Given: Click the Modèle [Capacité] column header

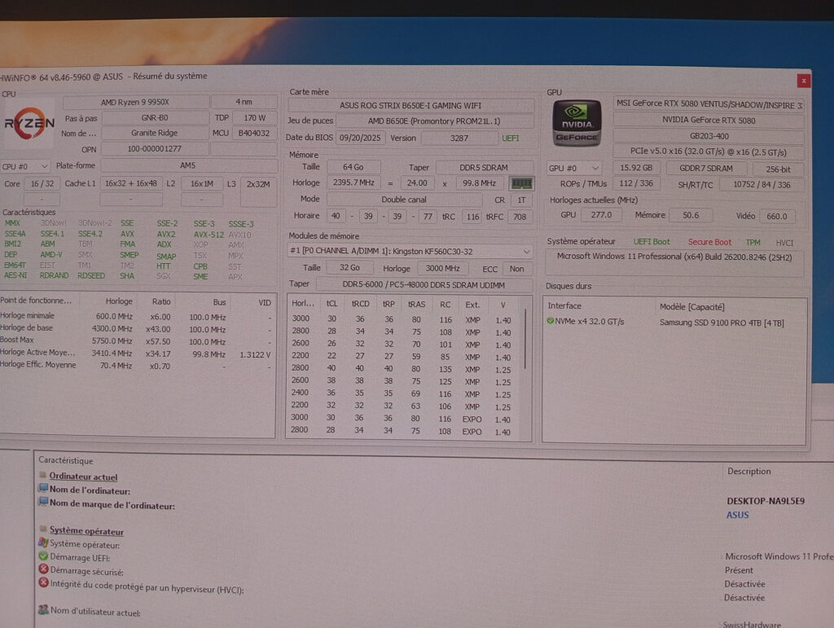Looking at the screenshot, I should coord(692,307).
